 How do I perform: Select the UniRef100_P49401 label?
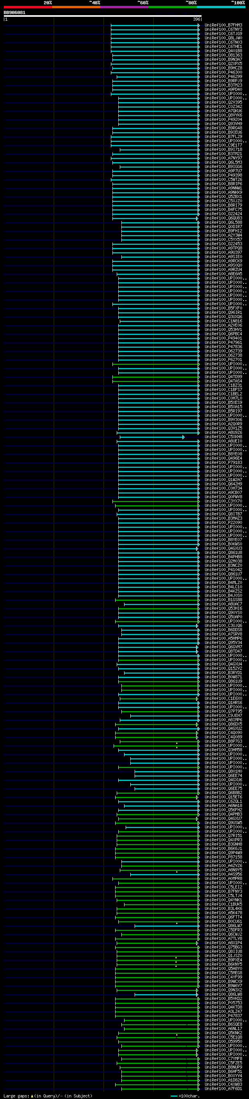pyautogui.click(x=223, y=338)
